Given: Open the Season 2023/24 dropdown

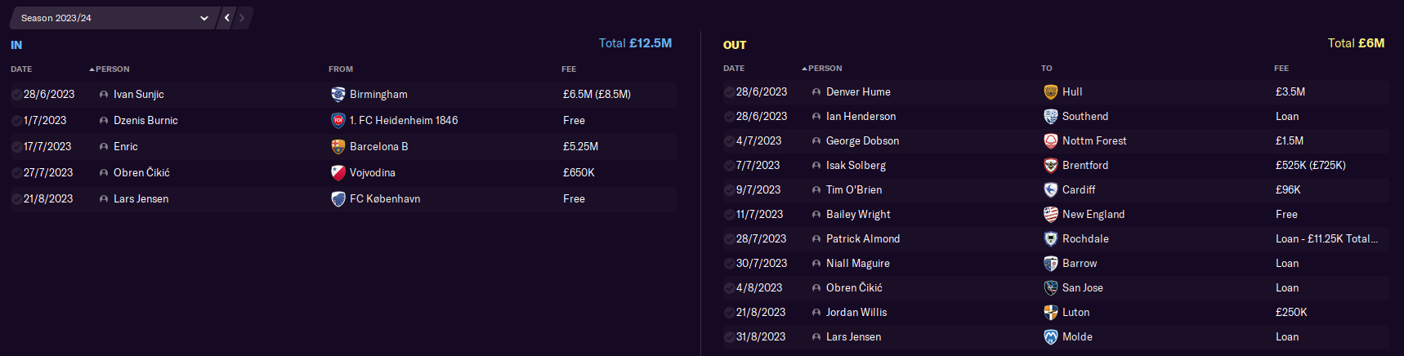Looking at the screenshot, I should pos(114,18).
